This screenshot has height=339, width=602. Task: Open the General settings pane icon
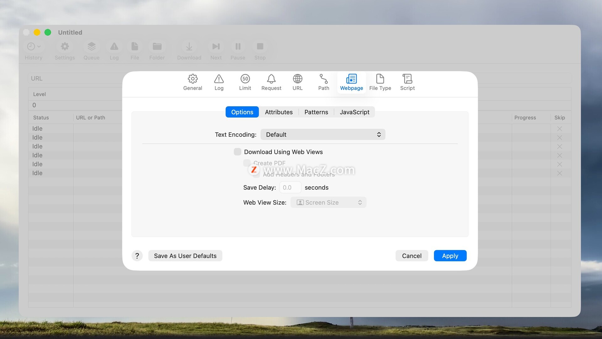(x=193, y=79)
